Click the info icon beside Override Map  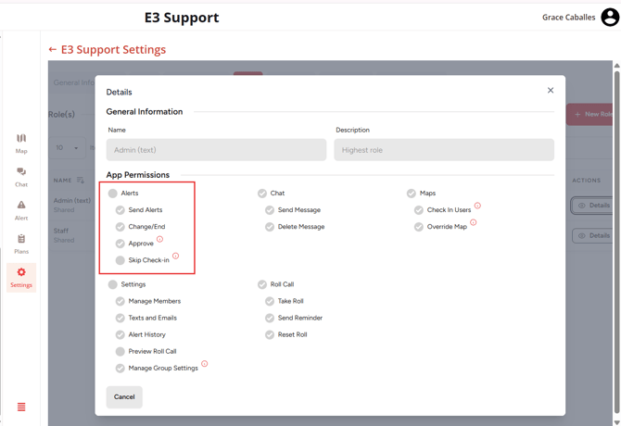click(x=473, y=222)
